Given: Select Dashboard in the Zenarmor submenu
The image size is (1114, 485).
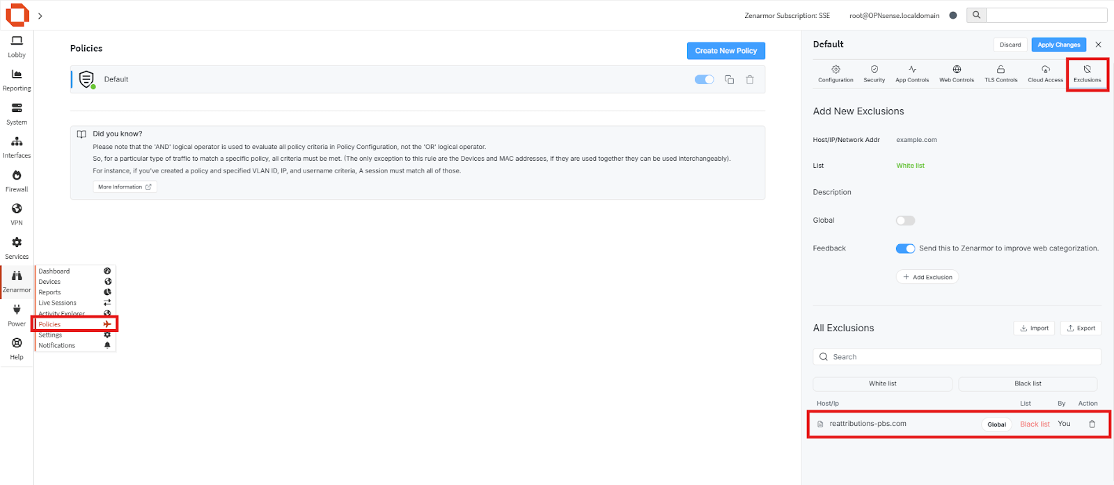Looking at the screenshot, I should (x=75, y=271).
